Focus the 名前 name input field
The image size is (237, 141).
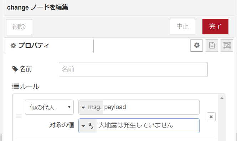(133, 69)
